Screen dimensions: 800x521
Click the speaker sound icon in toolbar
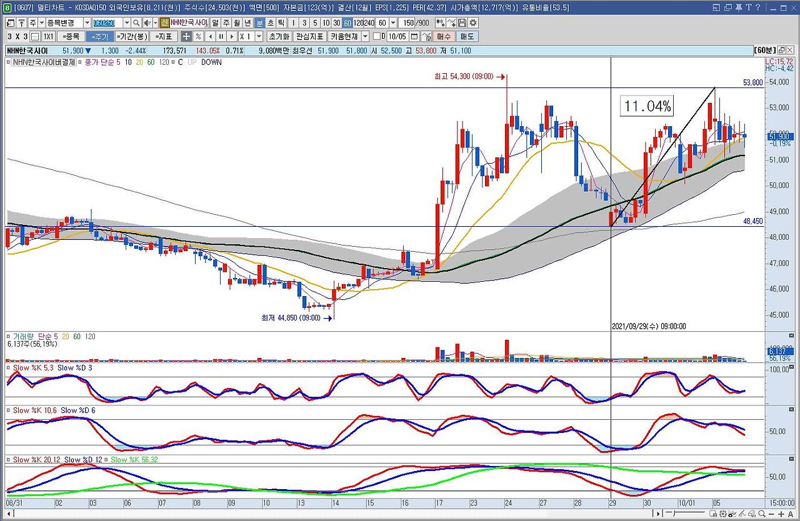(x=146, y=22)
